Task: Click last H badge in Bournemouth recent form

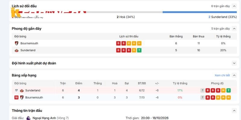Action: click(139, 43)
